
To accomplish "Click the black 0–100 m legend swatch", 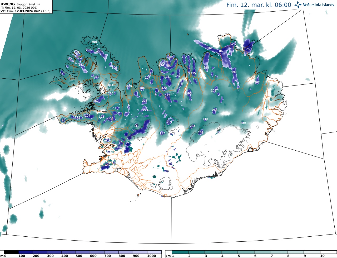I will [x=11, y=252].
